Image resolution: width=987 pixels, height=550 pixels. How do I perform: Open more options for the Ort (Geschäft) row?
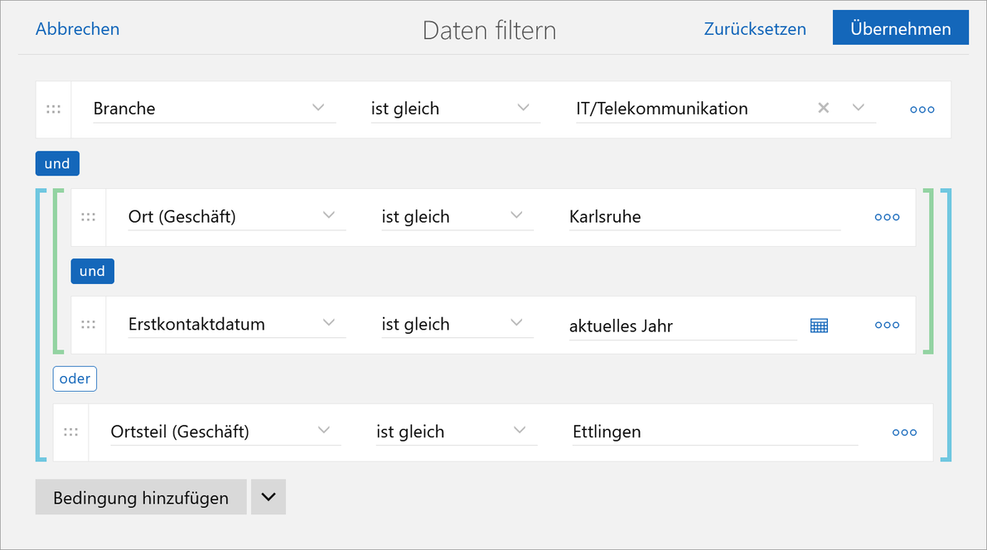(887, 216)
